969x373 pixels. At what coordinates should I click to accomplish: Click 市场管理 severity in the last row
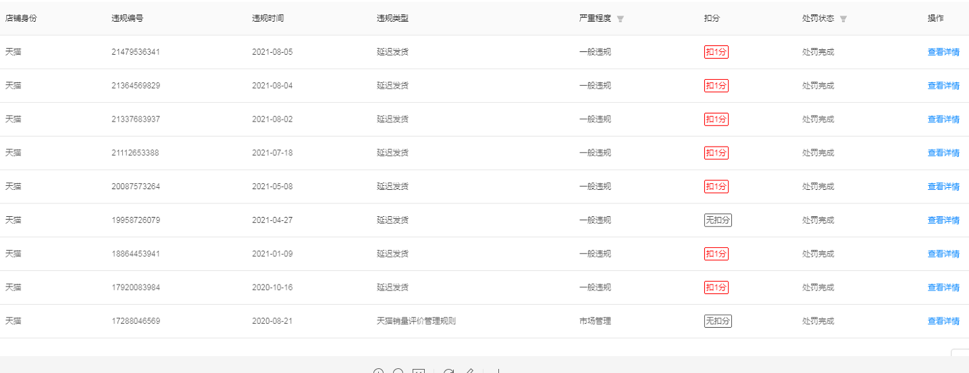tap(595, 321)
